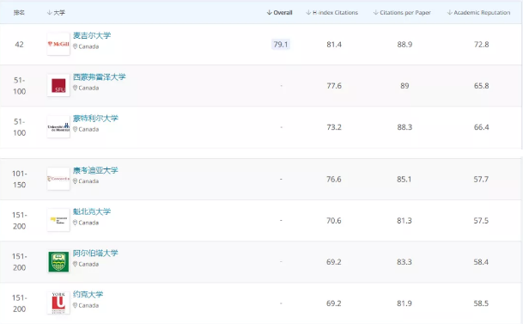Click rank 151-200 in 阿尔伯塔大学 row
523x324 pixels.
point(20,262)
